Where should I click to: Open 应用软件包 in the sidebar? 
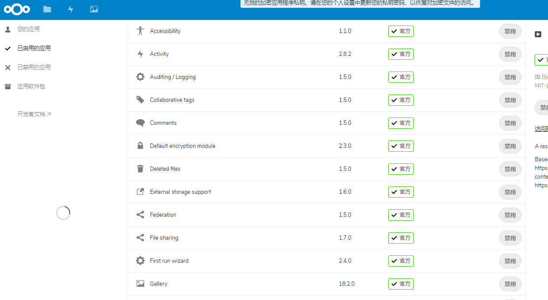[31, 86]
